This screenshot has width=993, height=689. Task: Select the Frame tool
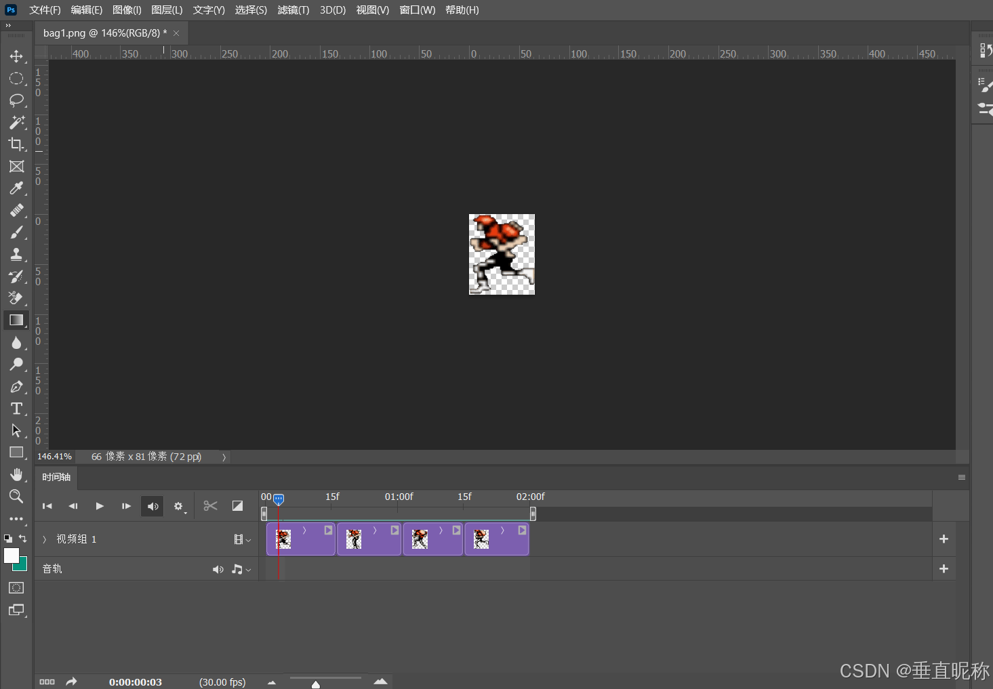pyautogui.click(x=16, y=167)
